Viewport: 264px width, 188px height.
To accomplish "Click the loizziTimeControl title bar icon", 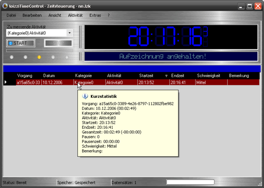I will pos(5,6).
